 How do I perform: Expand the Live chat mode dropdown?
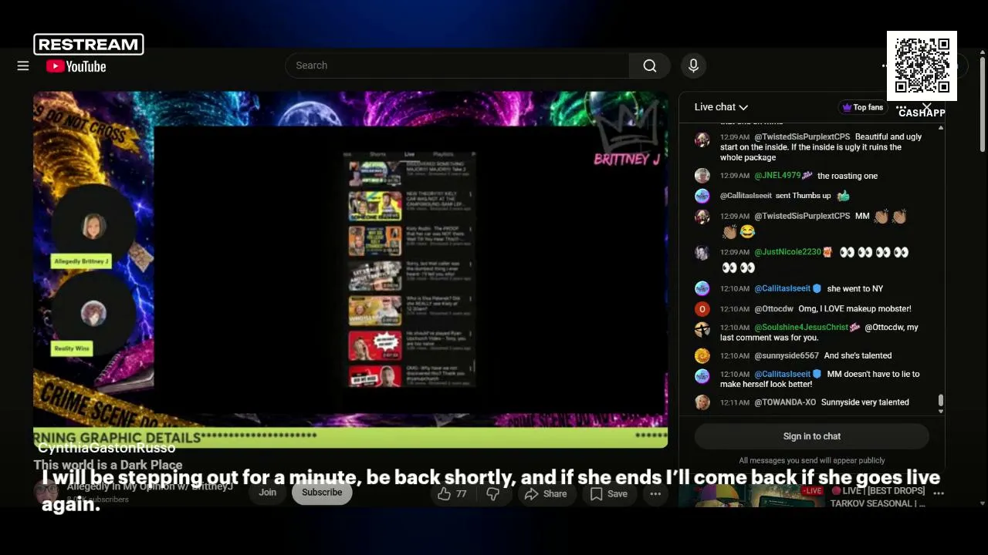click(721, 107)
